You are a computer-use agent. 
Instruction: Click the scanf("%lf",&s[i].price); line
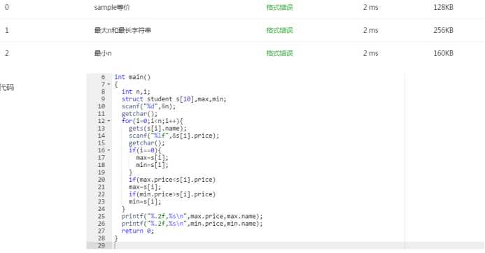tap(174, 136)
